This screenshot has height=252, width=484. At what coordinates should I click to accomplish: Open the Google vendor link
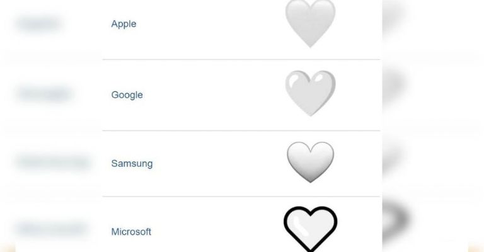(x=127, y=95)
